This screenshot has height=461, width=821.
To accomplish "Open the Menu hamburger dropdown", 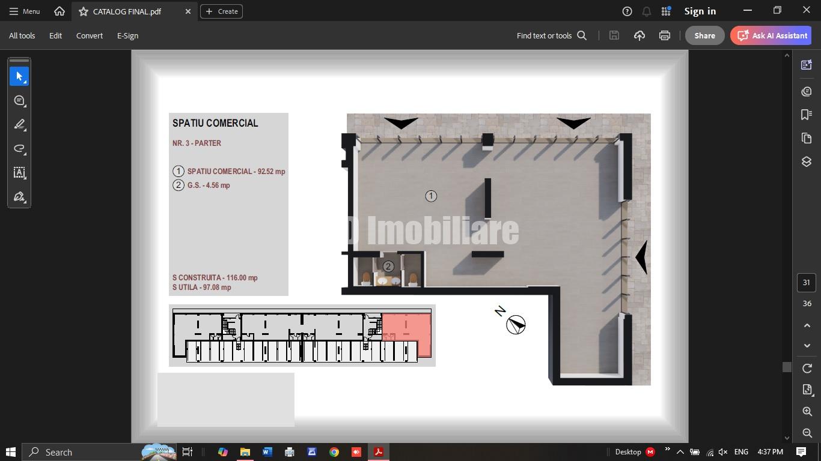I will click(x=25, y=11).
